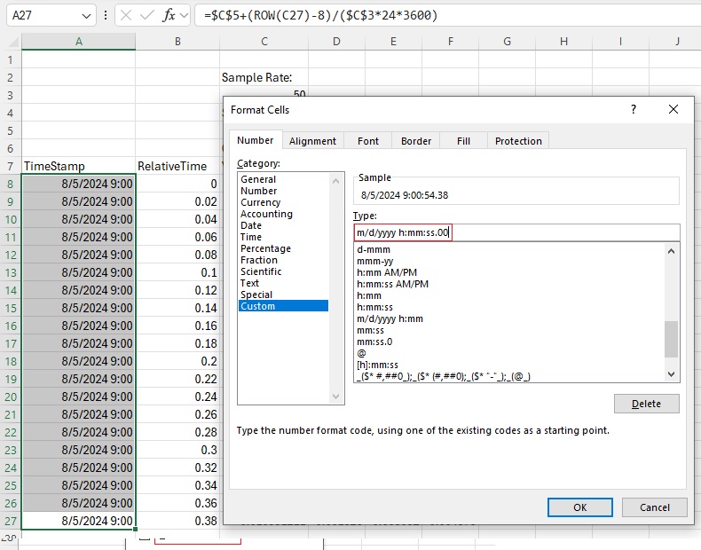Select column C header
Screen dimensions: 701x550
coord(264,42)
